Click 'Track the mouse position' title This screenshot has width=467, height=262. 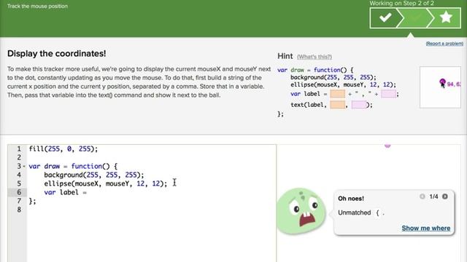37,6
